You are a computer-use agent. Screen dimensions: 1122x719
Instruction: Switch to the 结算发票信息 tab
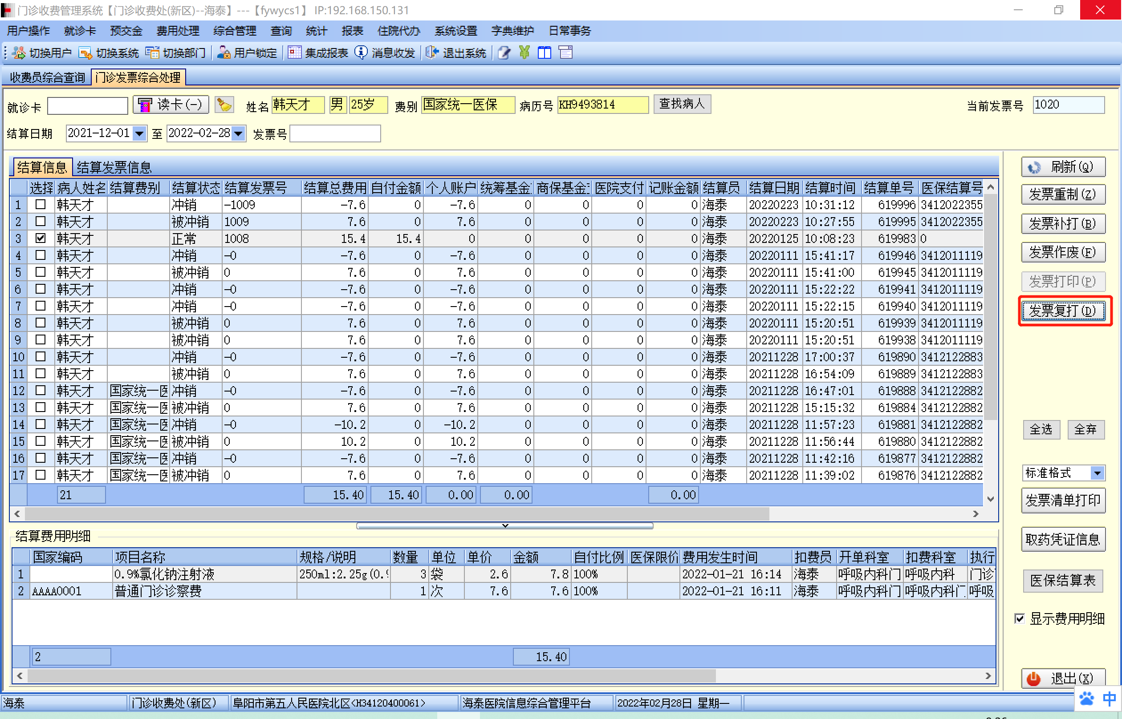pos(114,167)
